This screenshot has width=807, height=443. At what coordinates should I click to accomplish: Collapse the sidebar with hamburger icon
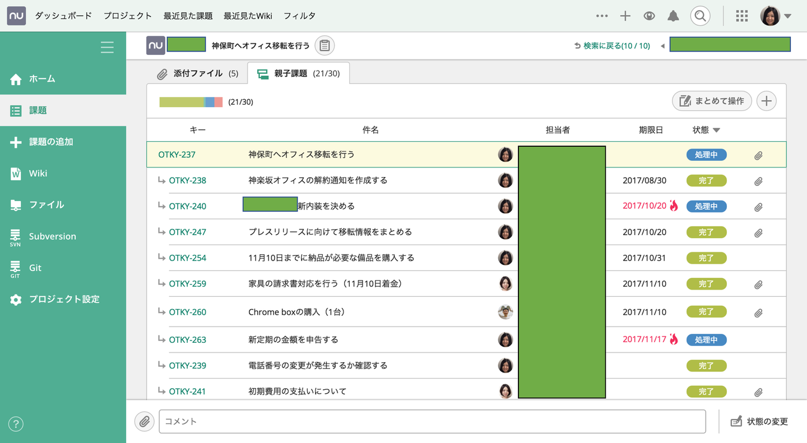(x=107, y=48)
